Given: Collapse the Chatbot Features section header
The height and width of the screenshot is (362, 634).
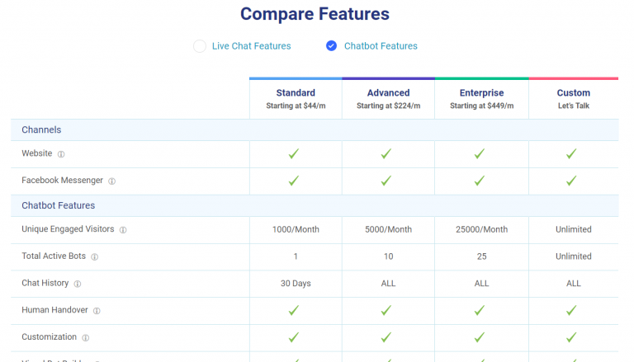Looking at the screenshot, I should point(58,205).
